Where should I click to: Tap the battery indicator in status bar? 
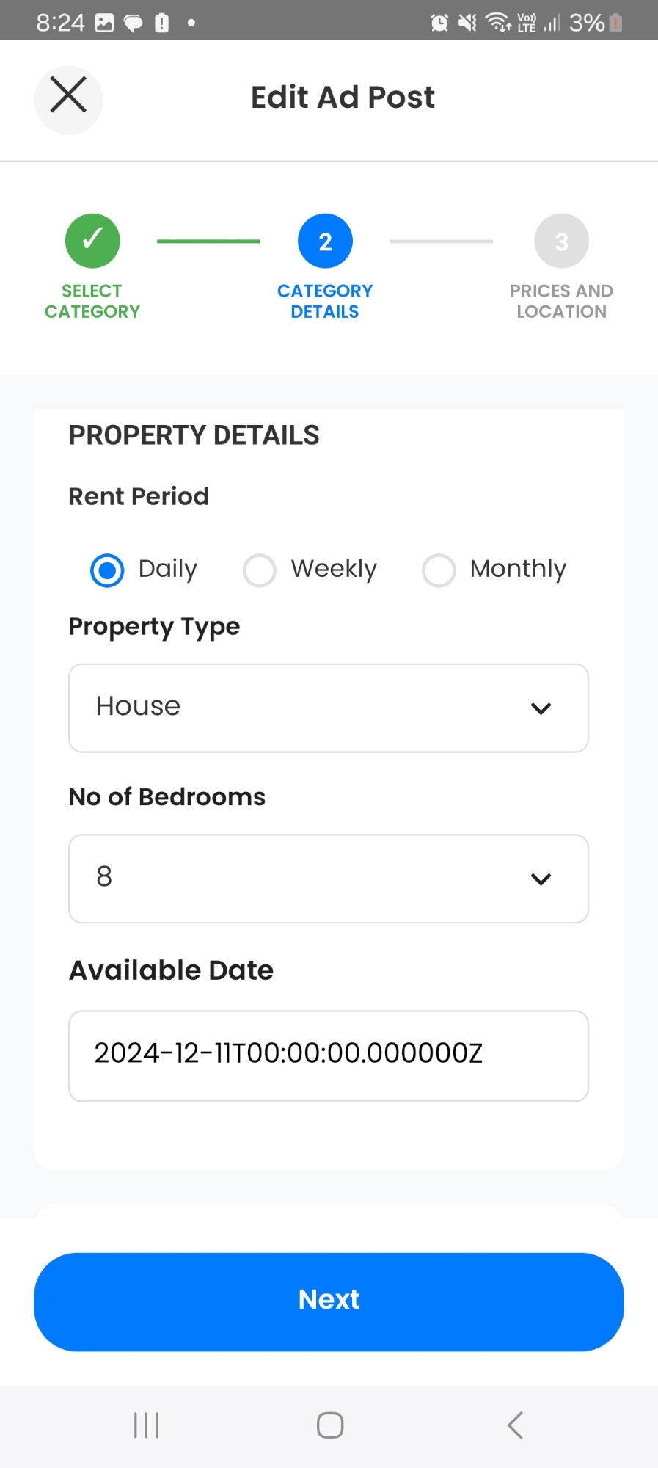616,23
